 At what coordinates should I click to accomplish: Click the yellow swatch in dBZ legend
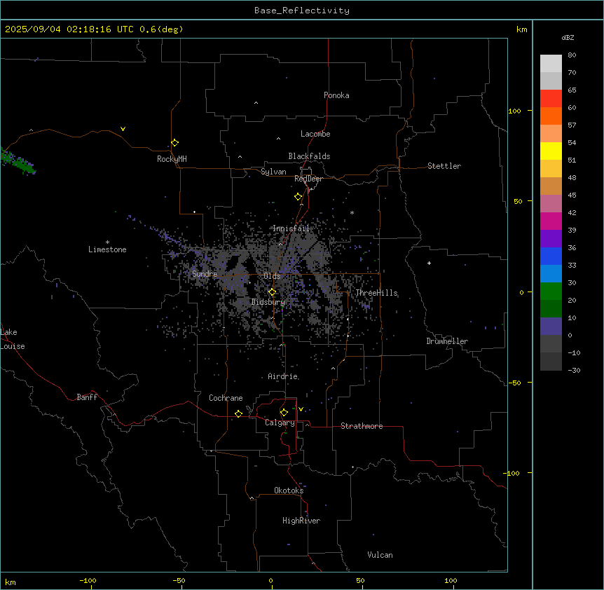coord(551,151)
